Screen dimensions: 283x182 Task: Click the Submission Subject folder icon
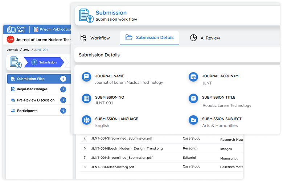click(193, 120)
